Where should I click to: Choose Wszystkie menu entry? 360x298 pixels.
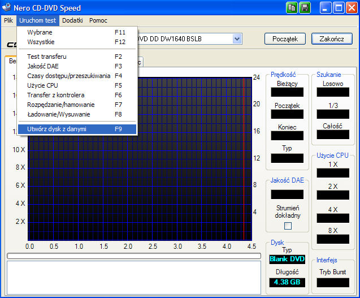(x=77, y=42)
